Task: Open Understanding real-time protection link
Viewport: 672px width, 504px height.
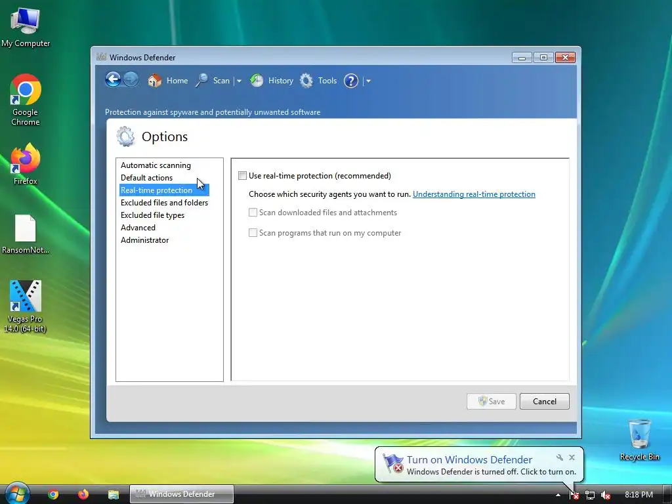Action: [x=474, y=194]
